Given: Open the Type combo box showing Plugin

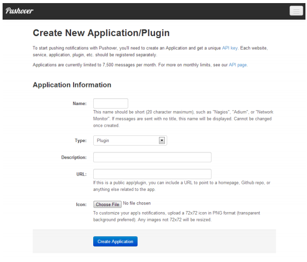Looking at the screenshot, I should tap(130, 141).
